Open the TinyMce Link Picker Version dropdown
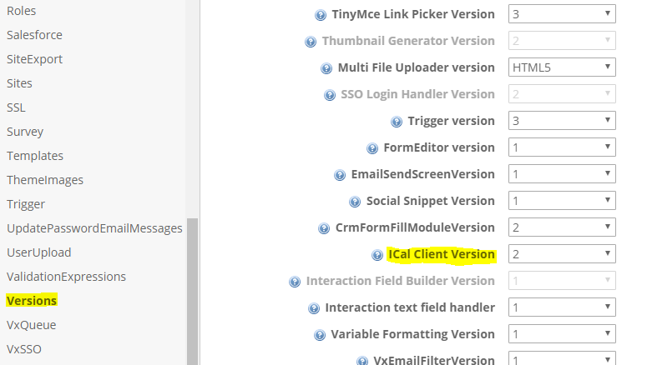 tap(562, 14)
